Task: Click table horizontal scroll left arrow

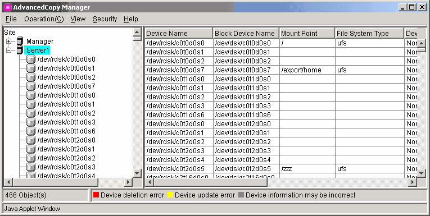Action: click(150, 182)
